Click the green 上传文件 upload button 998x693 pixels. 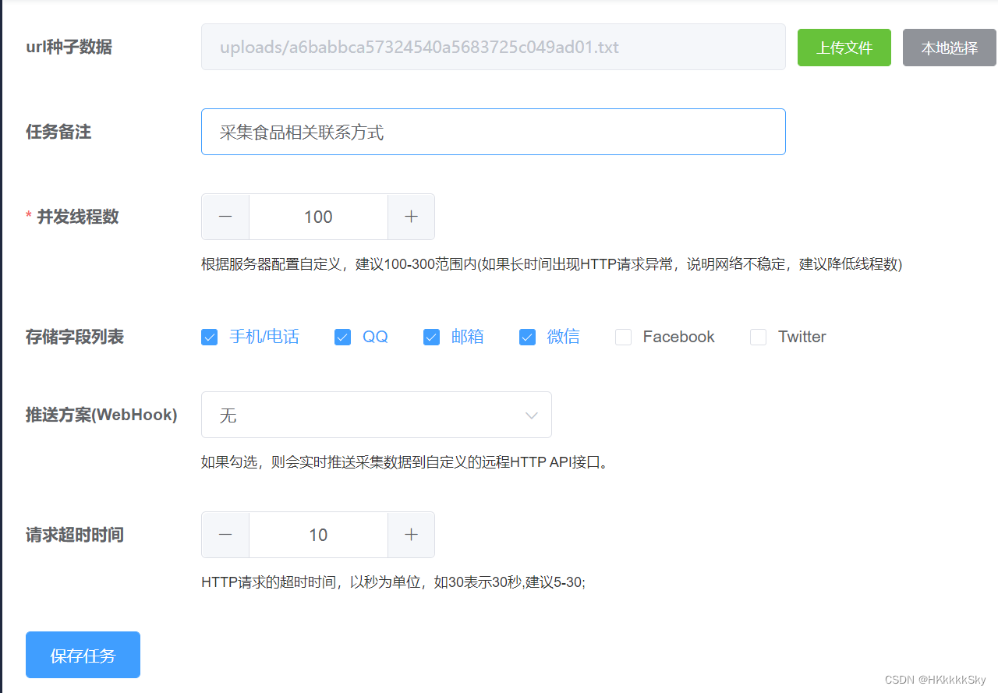click(x=844, y=48)
